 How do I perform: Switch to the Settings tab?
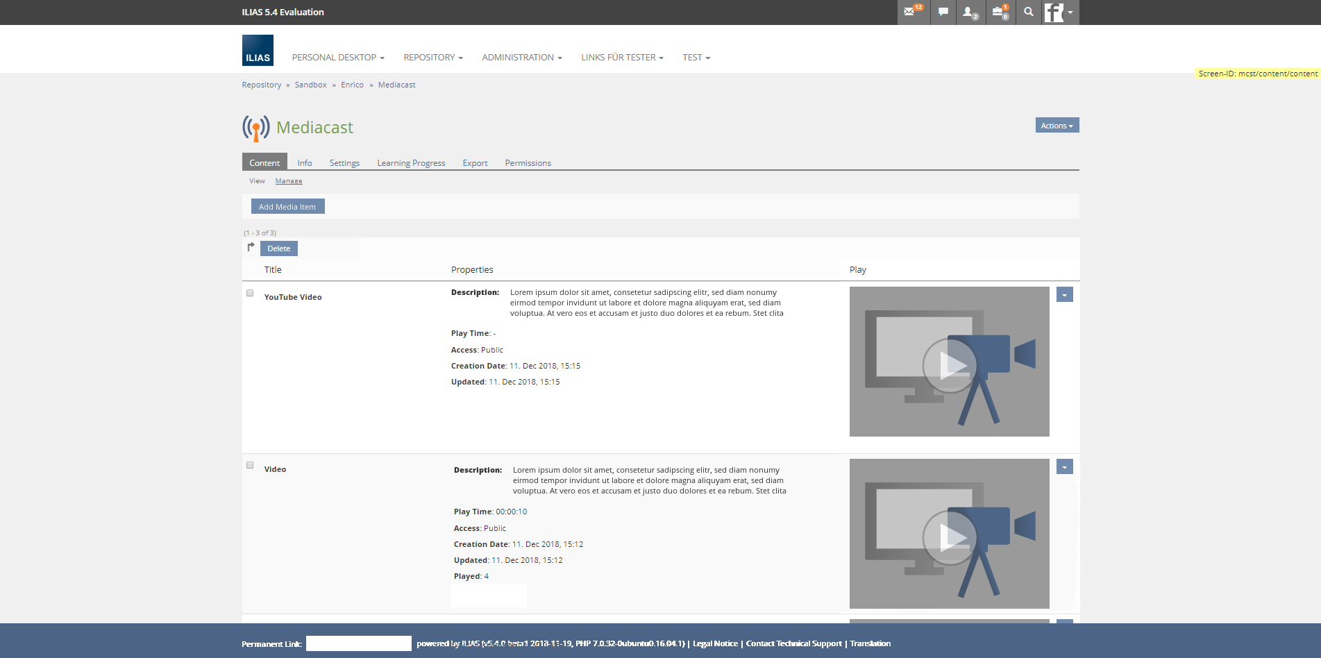(x=344, y=163)
